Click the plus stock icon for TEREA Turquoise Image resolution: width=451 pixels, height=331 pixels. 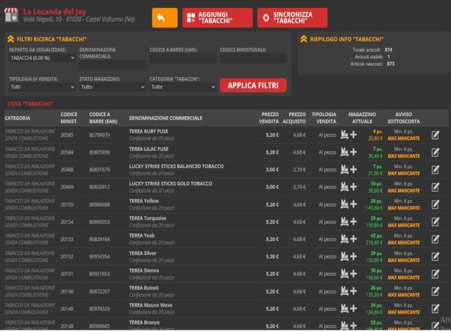353,222
